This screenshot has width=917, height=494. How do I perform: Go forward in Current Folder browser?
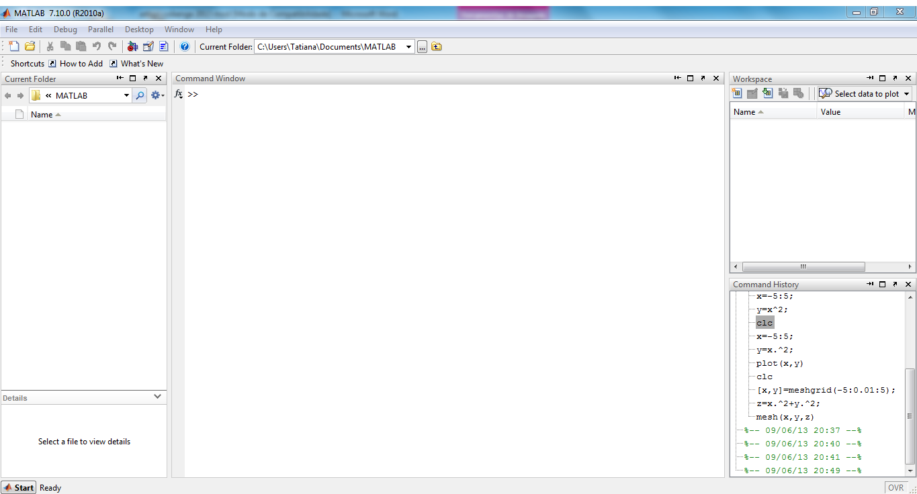click(x=20, y=96)
